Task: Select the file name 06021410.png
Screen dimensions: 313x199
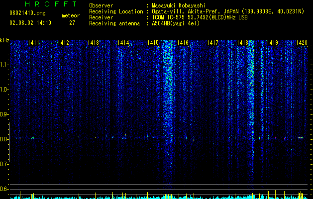Action: click(x=27, y=13)
